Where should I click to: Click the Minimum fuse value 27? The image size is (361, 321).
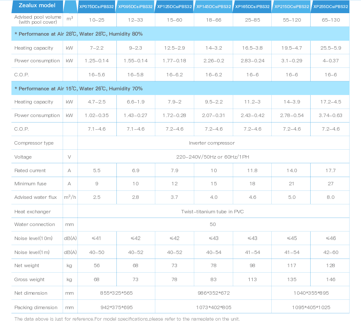pyautogui.click(x=331, y=184)
